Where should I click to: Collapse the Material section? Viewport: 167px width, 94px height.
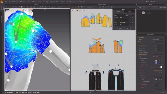138,54
